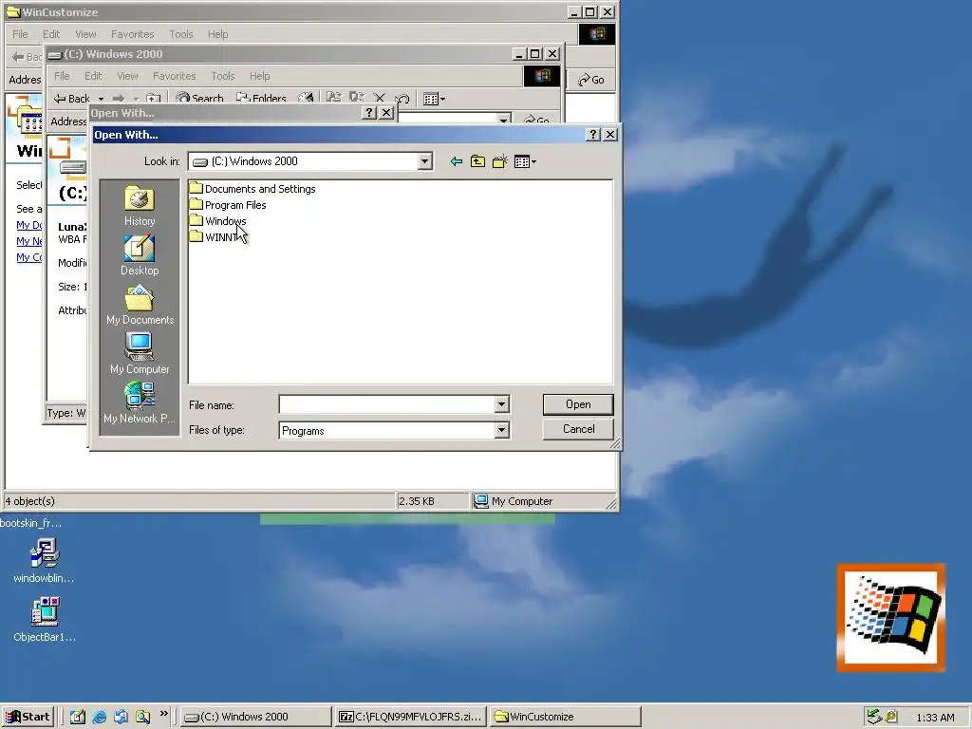Click Forward arrow in (C:) window toolbar
Screen dimensions: 972x729
[x=119, y=99]
